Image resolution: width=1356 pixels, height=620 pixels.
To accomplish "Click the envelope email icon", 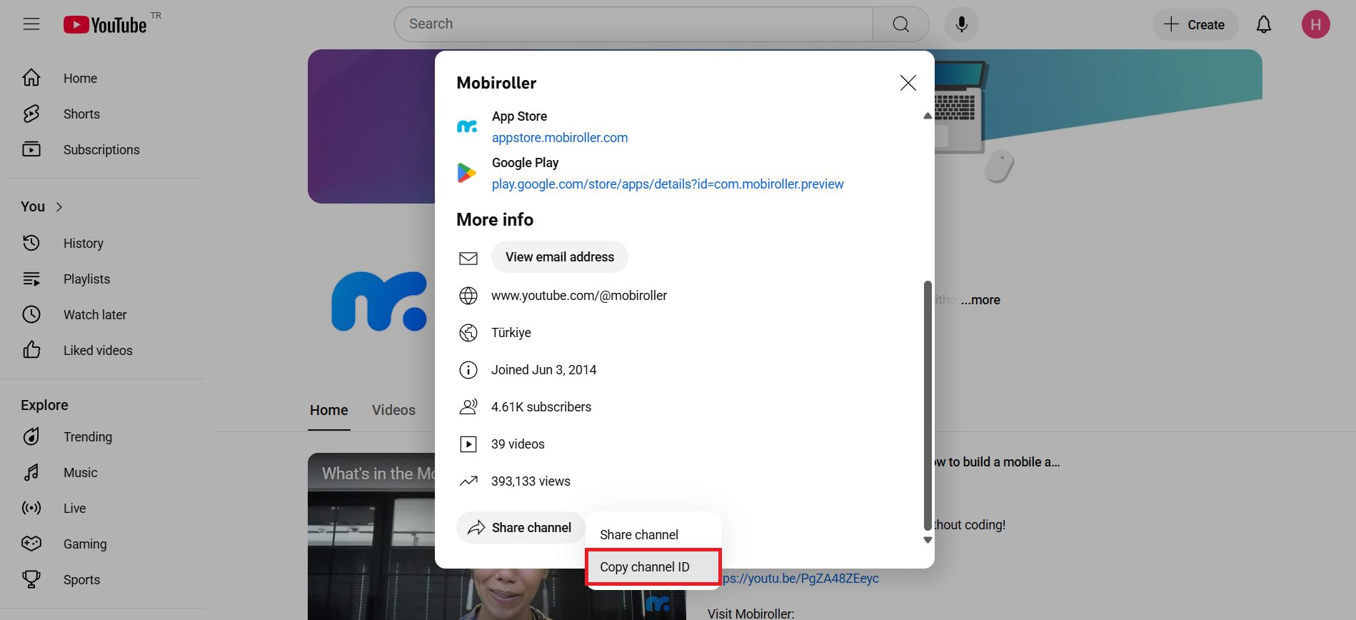I will click(x=468, y=258).
